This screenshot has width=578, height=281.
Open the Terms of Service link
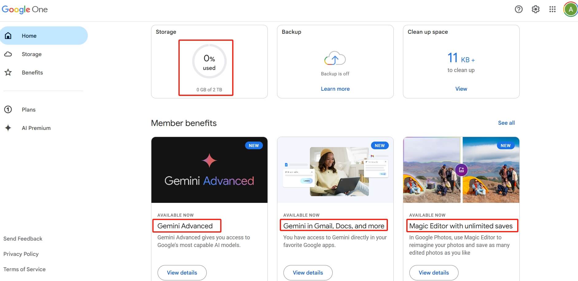pos(24,269)
